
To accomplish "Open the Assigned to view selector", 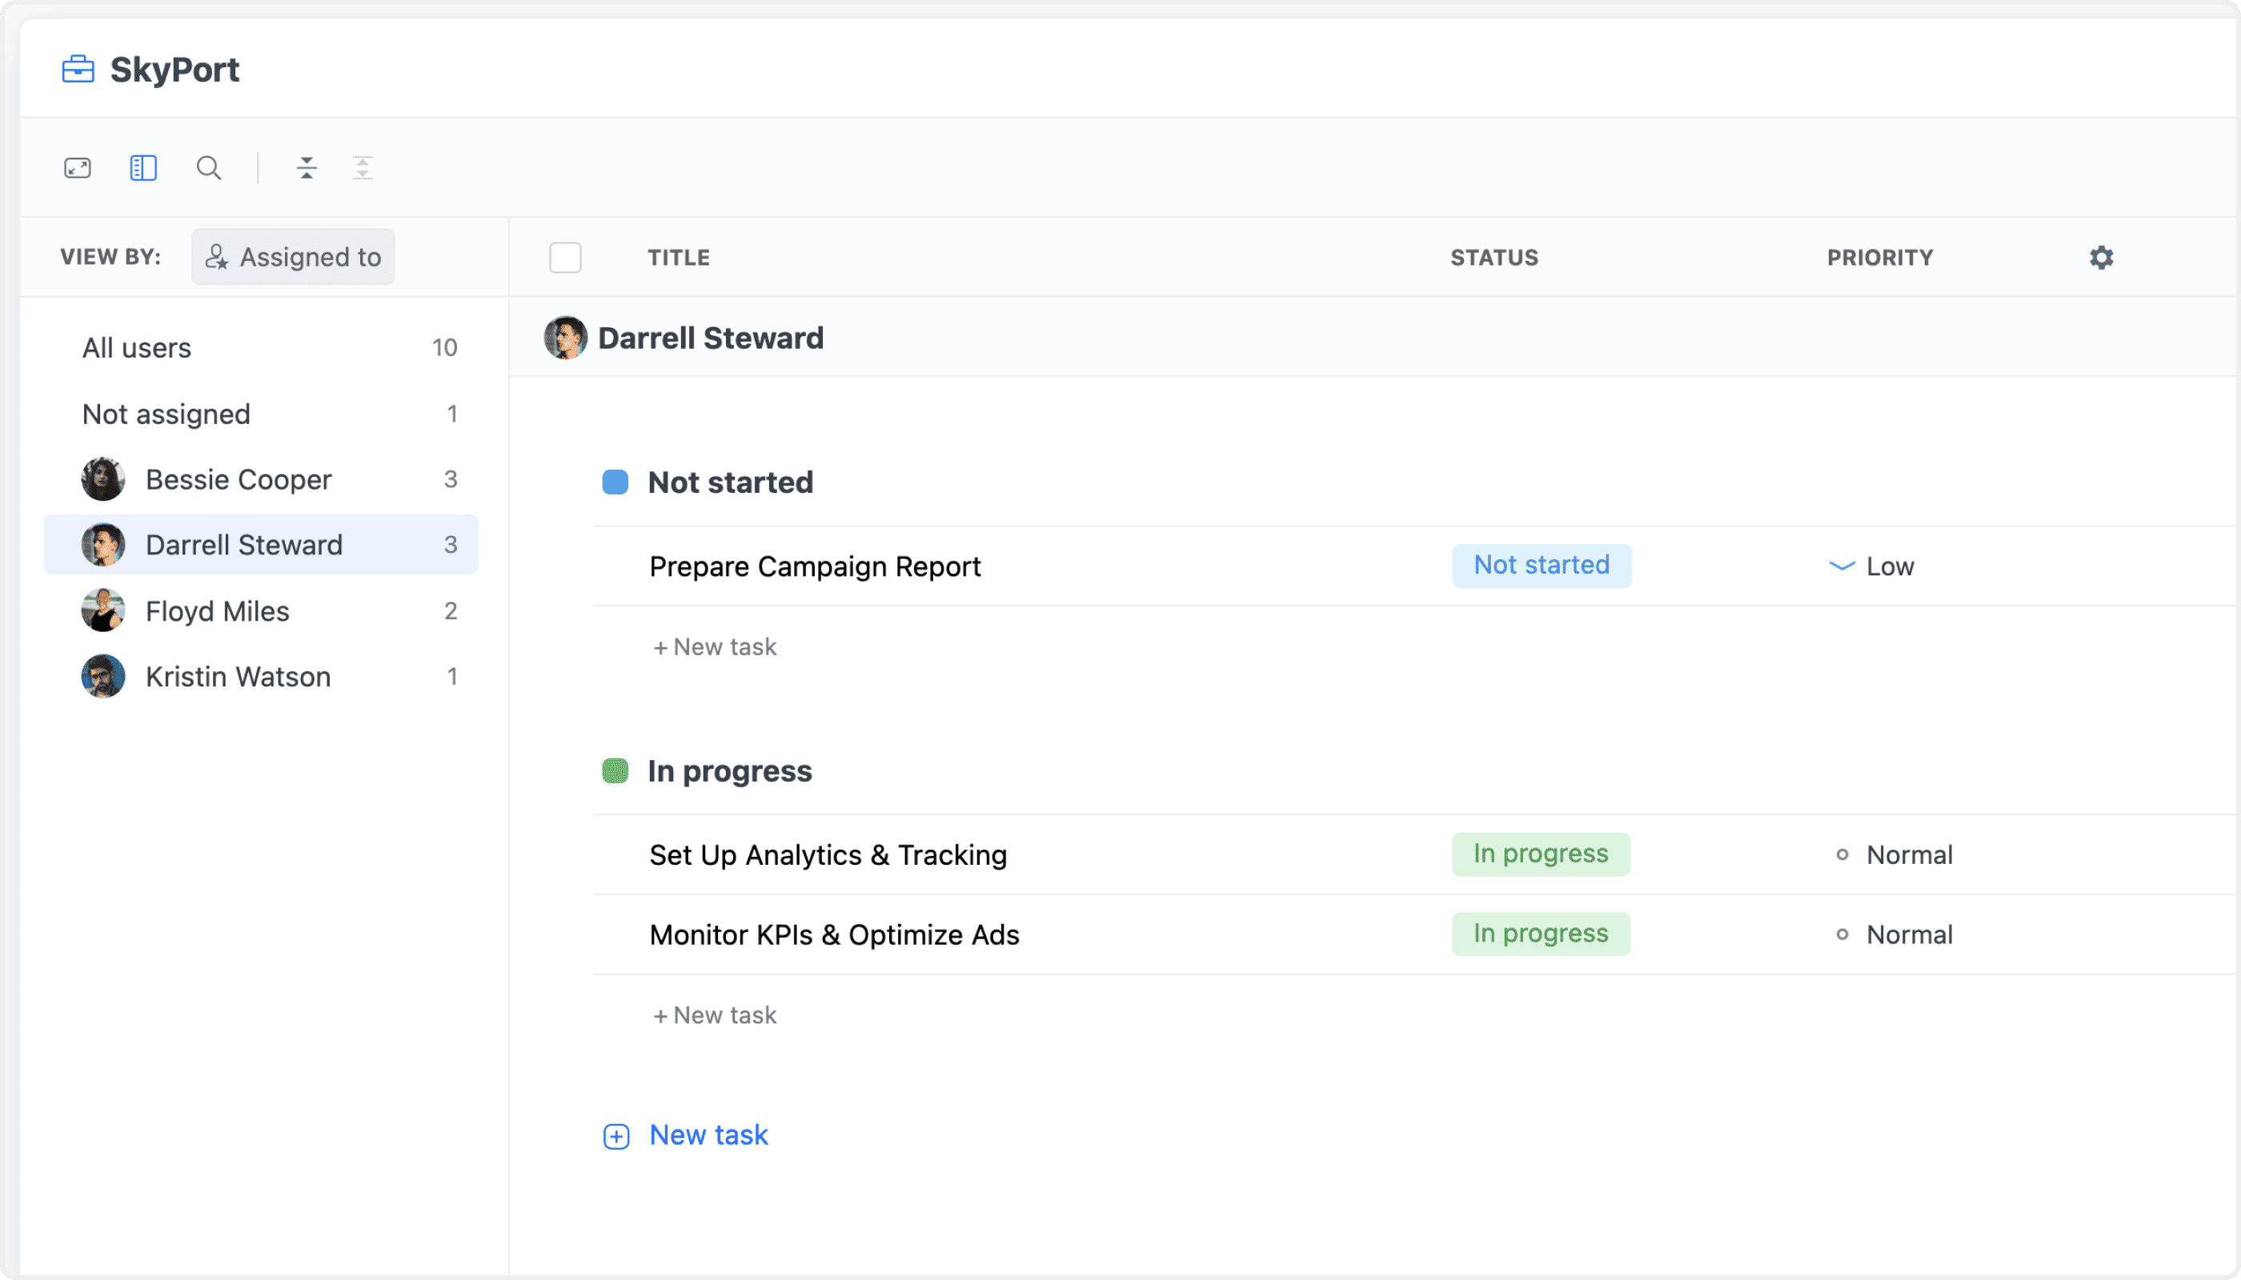I will pyautogui.click(x=293, y=257).
